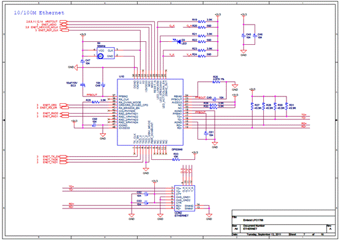Screen dimensions: 340x241
Task: Click the C45 capacitor symbol
Action: point(243,36)
